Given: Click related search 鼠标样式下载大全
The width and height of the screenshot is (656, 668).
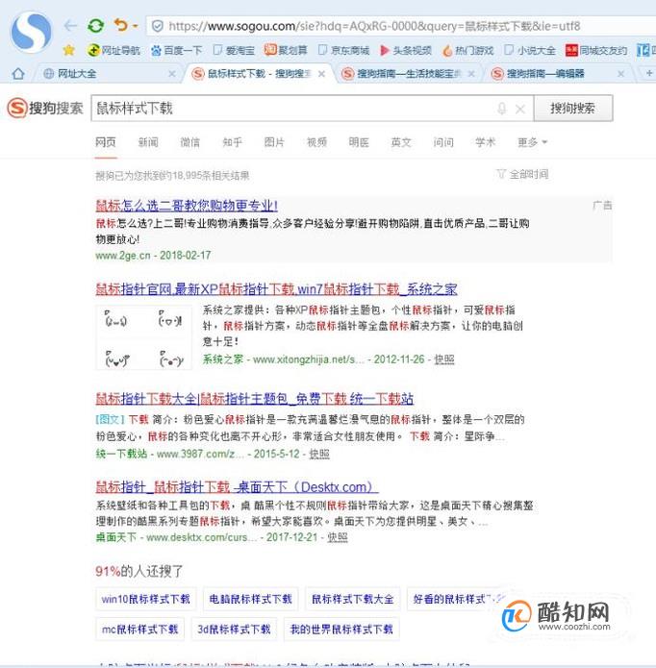Looking at the screenshot, I should pyautogui.click(x=352, y=599).
